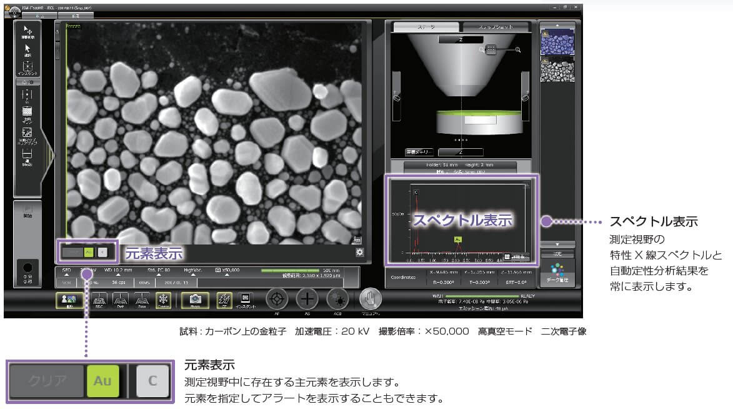Select the blue particle thumbnail on the right

coord(556,41)
